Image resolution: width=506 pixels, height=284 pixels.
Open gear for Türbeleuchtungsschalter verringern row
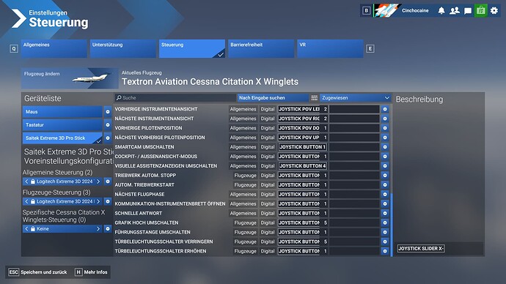click(x=385, y=242)
